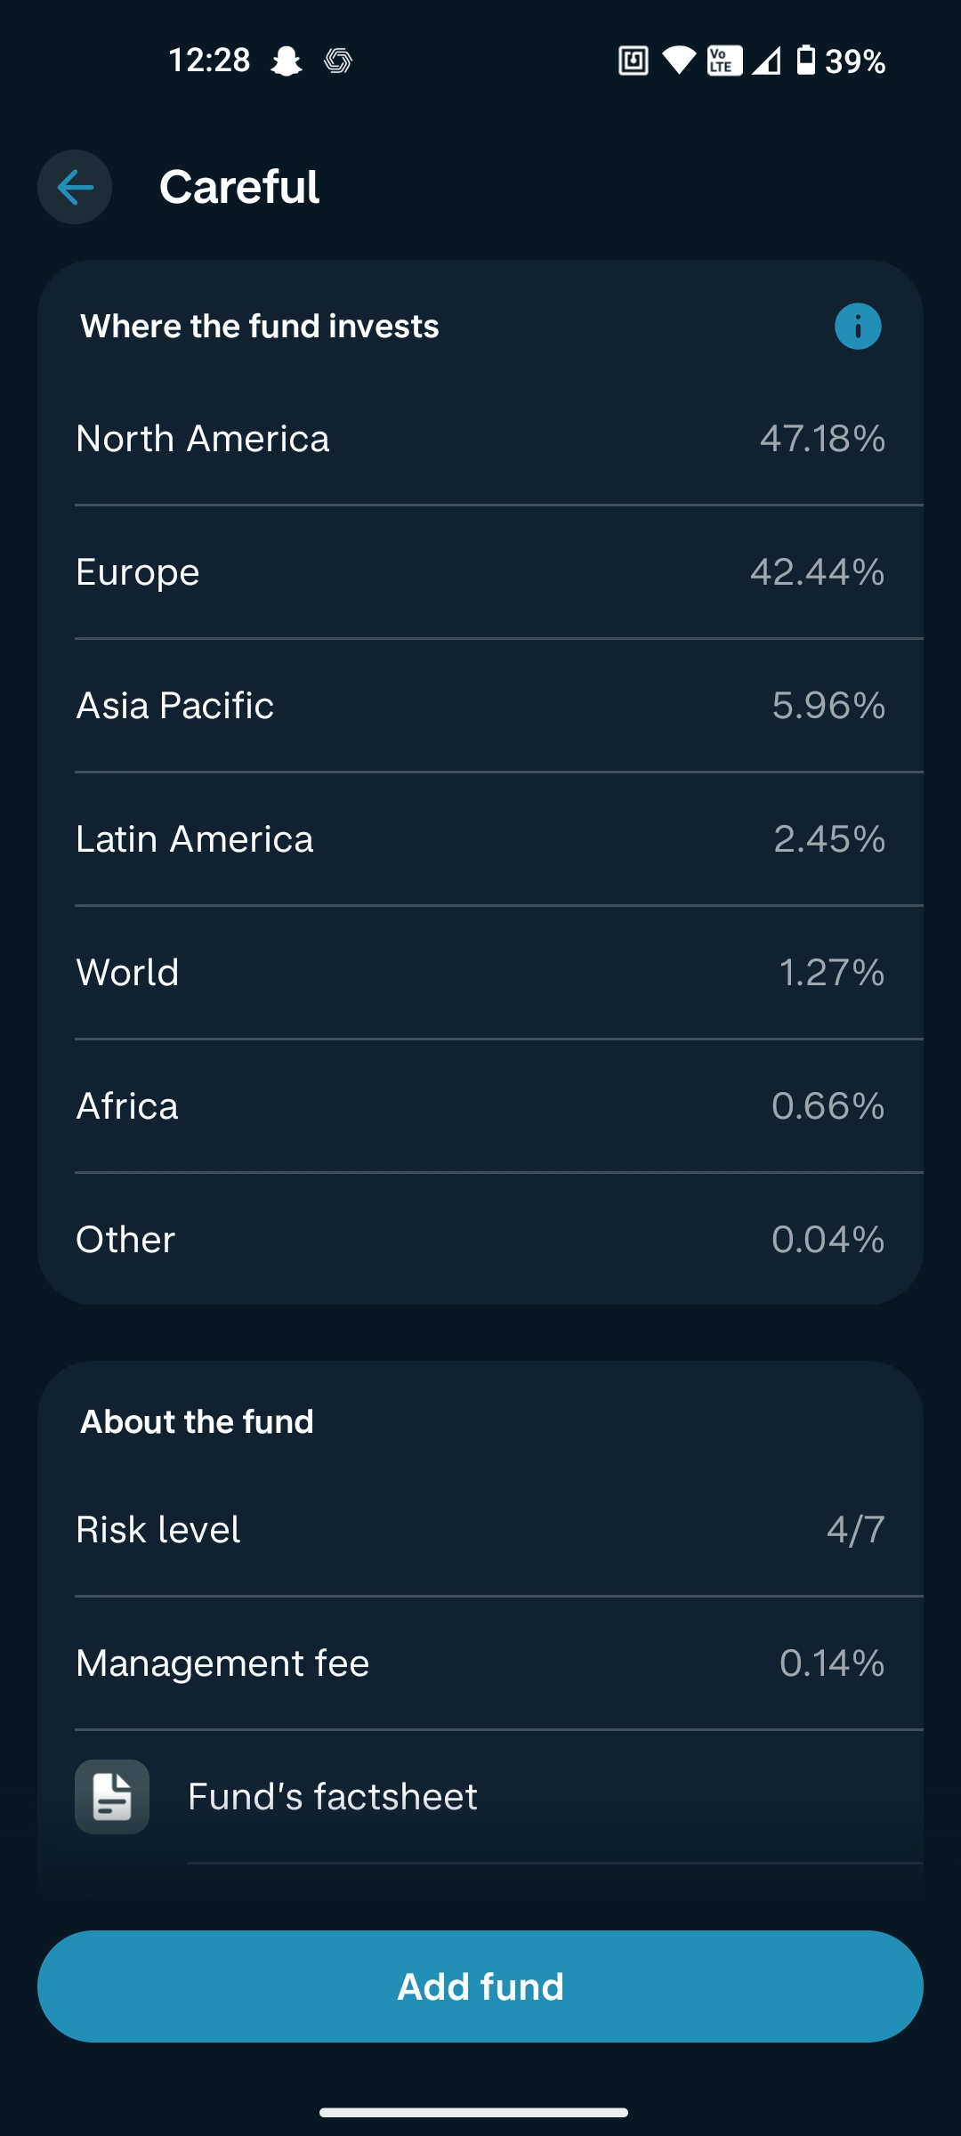Tap the Careful fund title
Screen dimensions: 961x2136
click(x=238, y=187)
